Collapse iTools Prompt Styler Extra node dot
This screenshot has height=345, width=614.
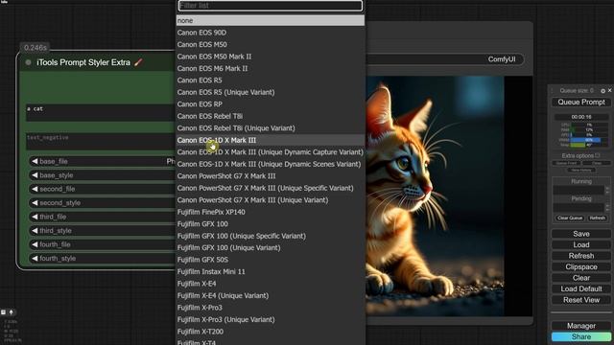(x=28, y=62)
